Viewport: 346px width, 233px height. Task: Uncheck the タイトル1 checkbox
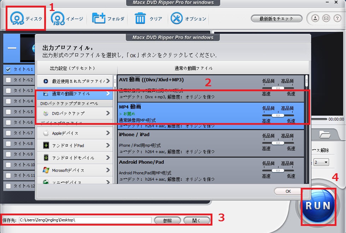(x=8, y=69)
